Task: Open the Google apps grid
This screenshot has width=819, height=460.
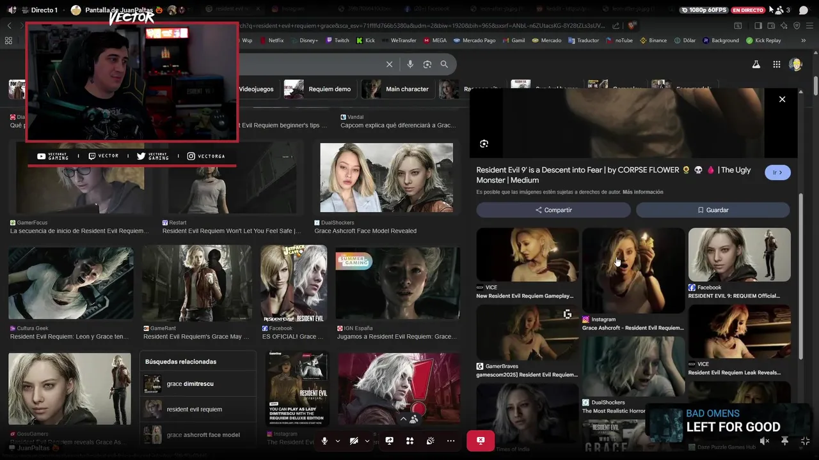Action: click(776, 65)
